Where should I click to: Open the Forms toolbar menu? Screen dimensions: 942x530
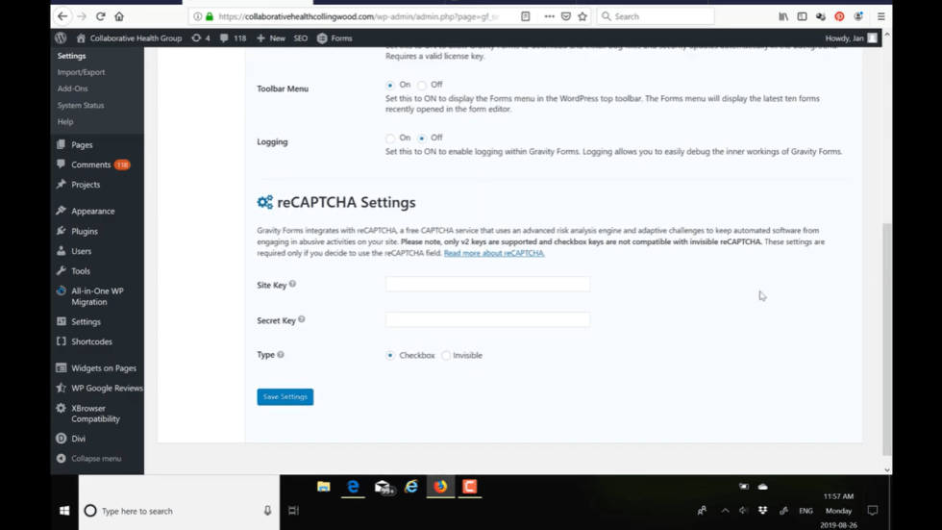click(335, 38)
